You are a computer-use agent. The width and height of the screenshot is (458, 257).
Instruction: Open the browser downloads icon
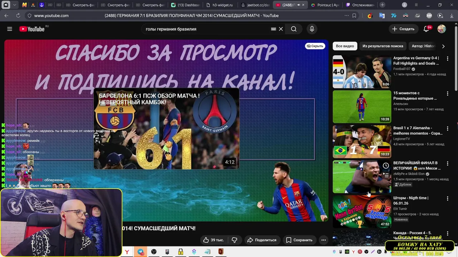point(452,15)
